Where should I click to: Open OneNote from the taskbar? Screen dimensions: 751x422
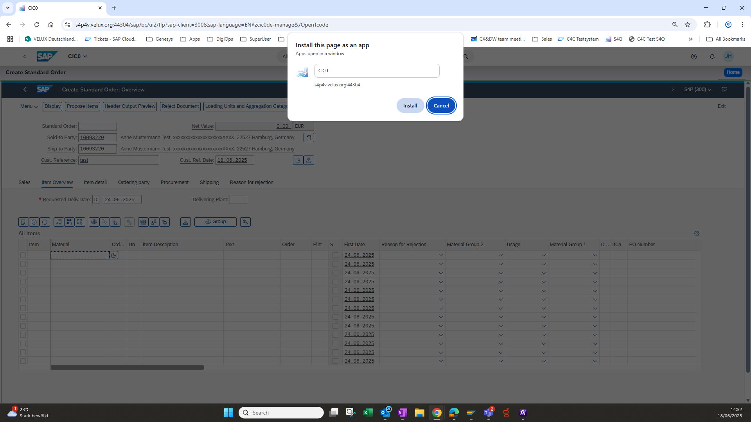(x=402, y=413)
